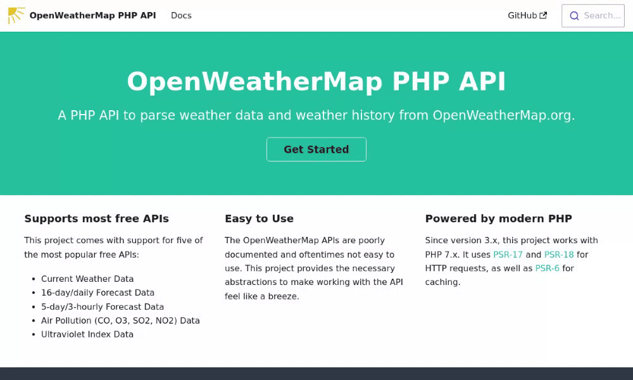Click the GitHub external link icon

click(x=543, y=15)
